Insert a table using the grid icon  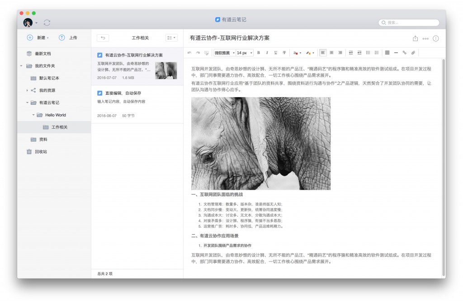click(x=387, y=53)
